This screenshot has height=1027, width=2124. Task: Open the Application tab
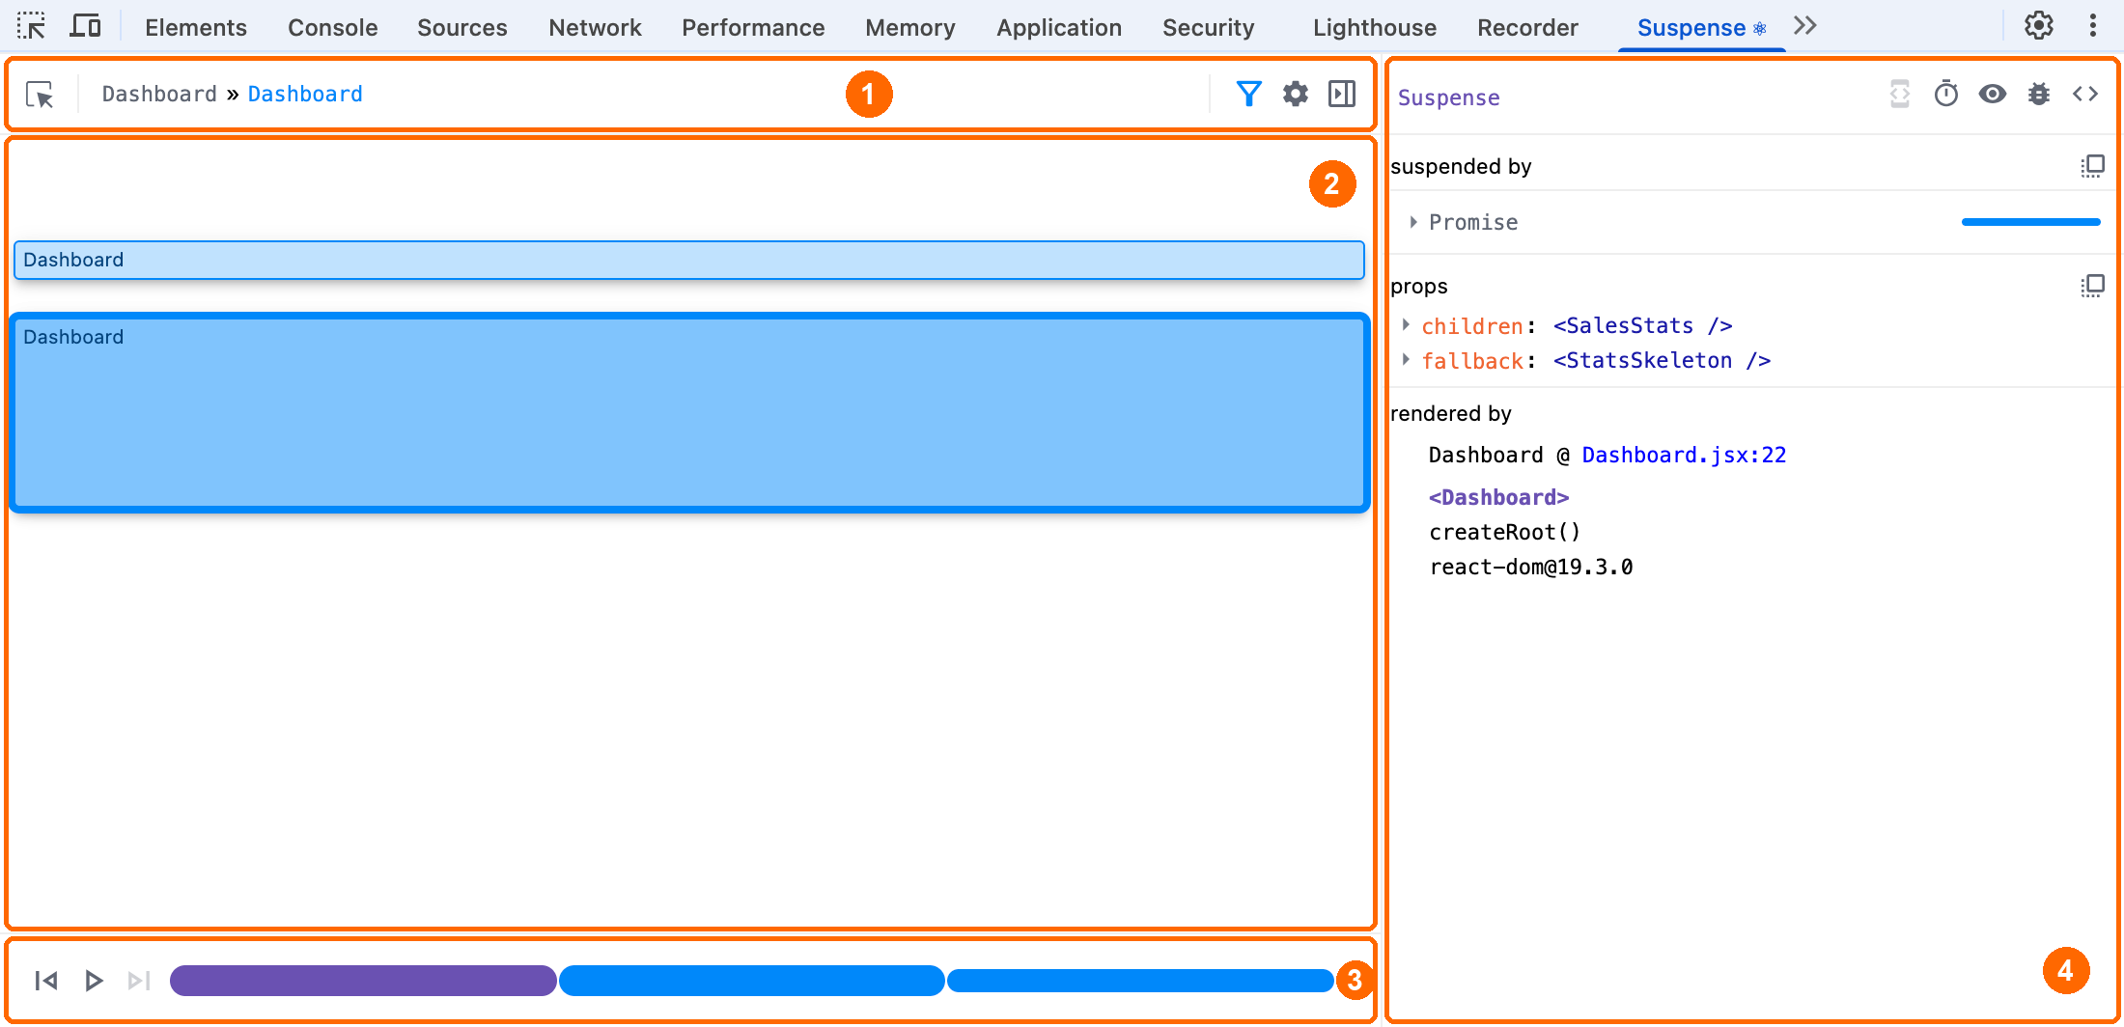1059,27
